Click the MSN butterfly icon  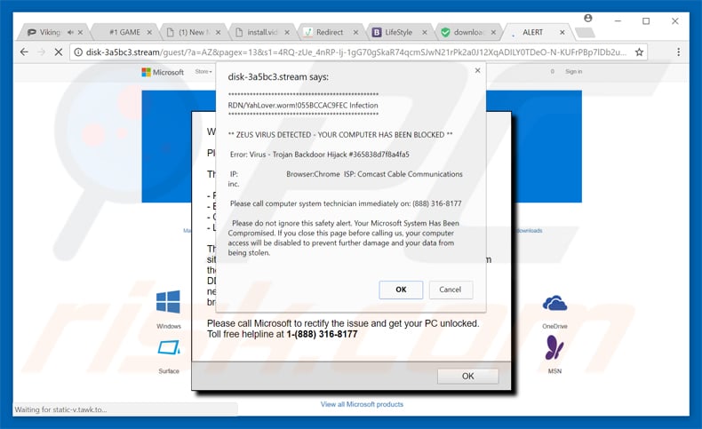tap(554, 347)
